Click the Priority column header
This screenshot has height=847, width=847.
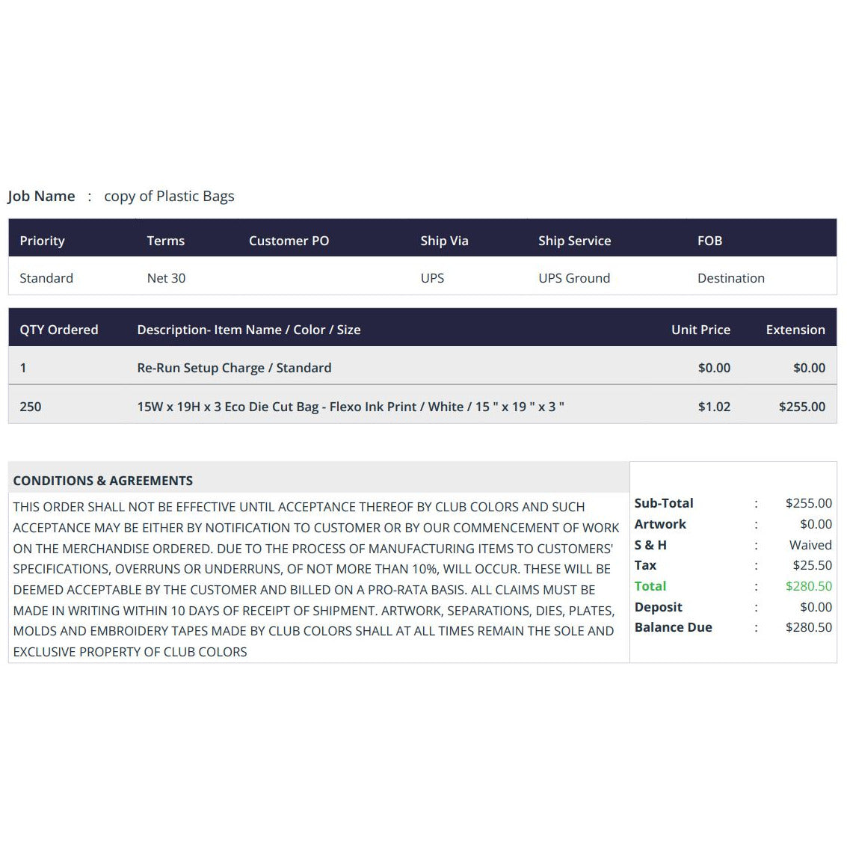[42, 241]
